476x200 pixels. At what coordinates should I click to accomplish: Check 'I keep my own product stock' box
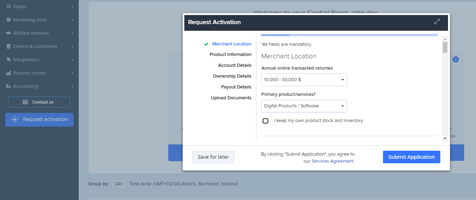[265, 121]
